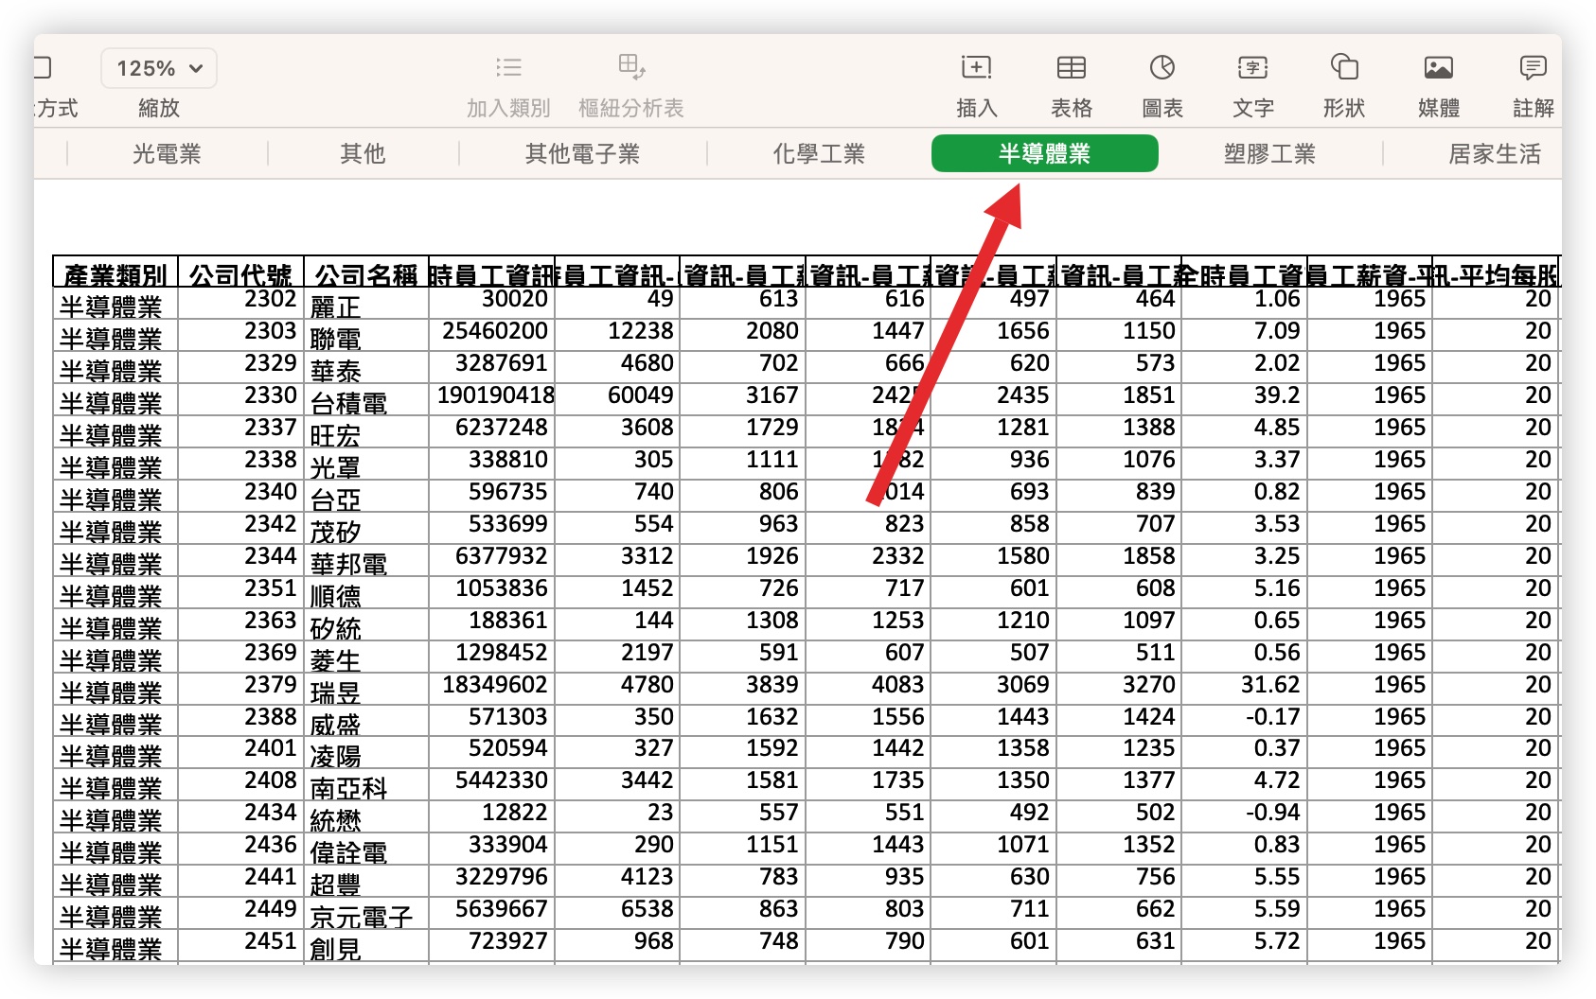Click company name cell 華邦電
Viewport: 1596px width, 999px height.
pos(365,561)
